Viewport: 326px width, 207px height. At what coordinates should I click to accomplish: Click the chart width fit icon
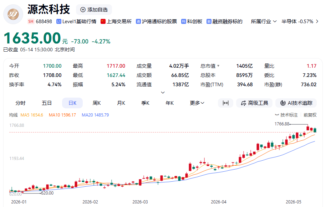(x=225, y=103)
